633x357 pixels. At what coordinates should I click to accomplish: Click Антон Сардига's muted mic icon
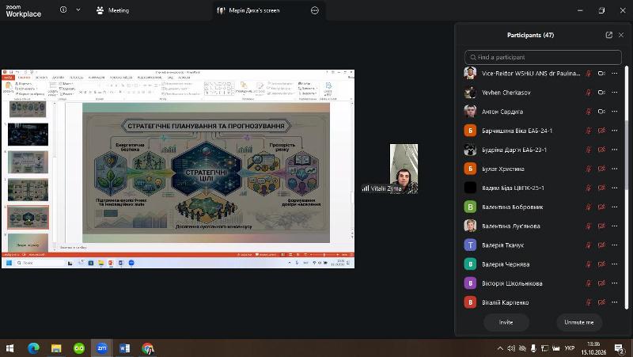[x=589, y=112]
